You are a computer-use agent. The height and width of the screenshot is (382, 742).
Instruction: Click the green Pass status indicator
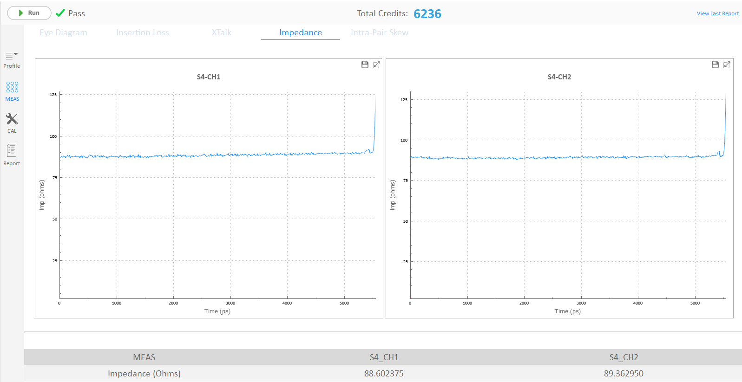(x=70, y=13)
